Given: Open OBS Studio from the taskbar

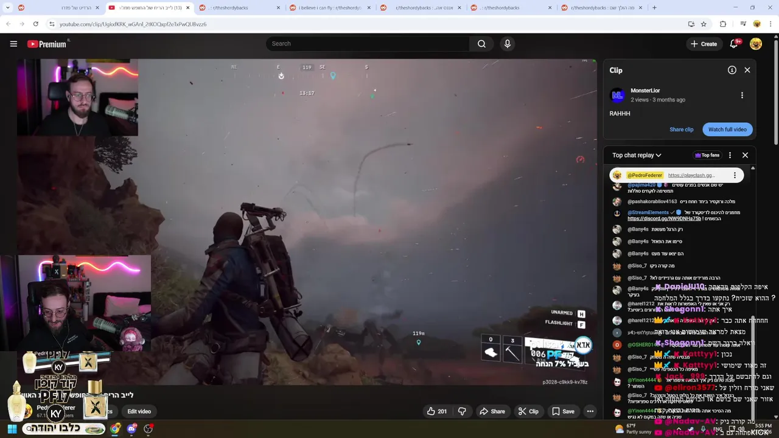Looking at the screenshot, I should 148,429.
